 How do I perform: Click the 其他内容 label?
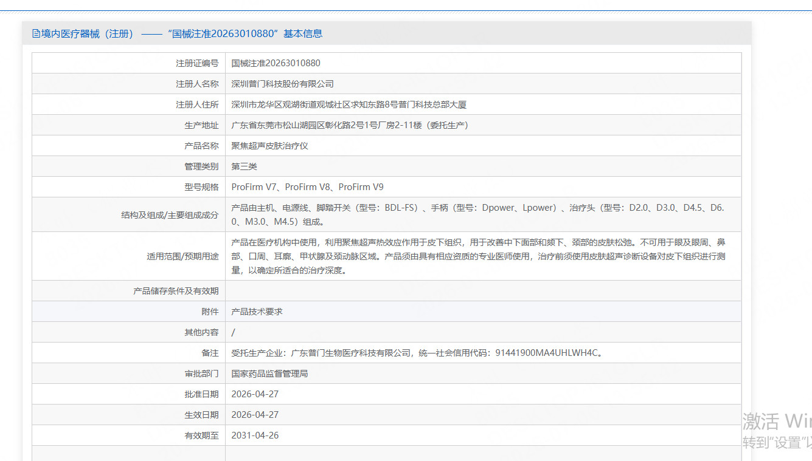click(x=201, y=332)
